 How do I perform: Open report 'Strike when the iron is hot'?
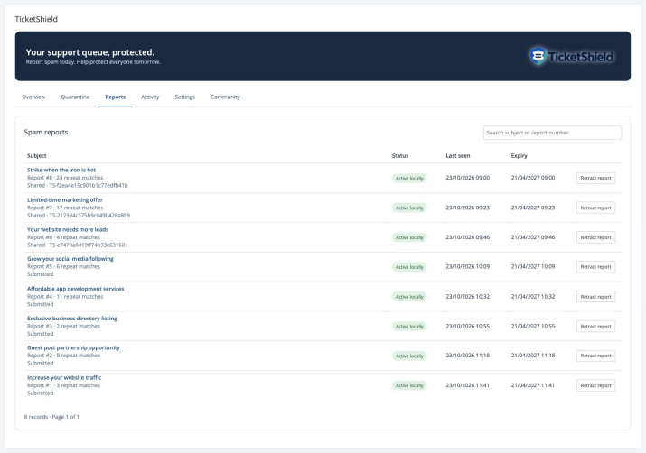pos(61,170)
